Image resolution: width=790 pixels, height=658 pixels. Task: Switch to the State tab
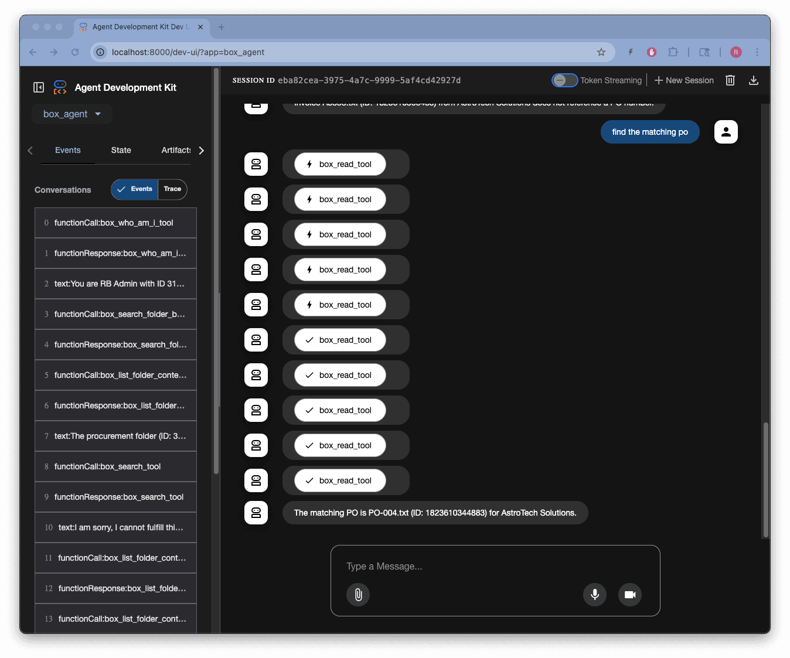pyautogui.click(x=121, y=151)
